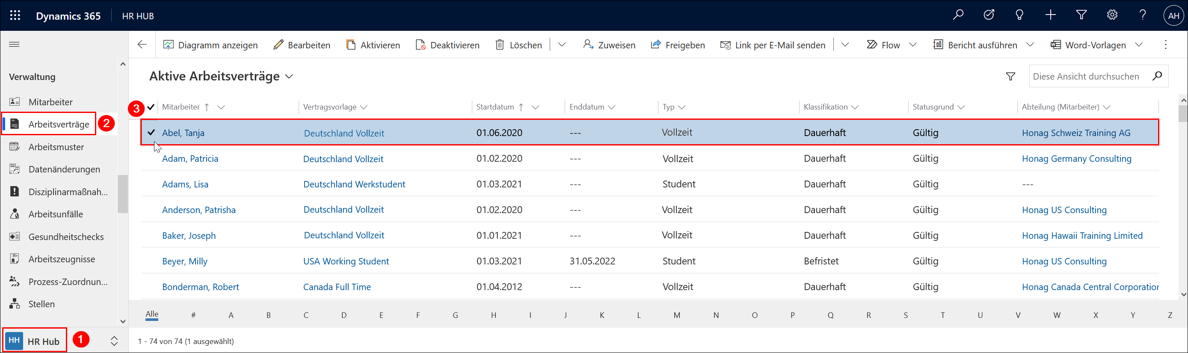This screenshot has height=353, width=1188.
Task: Open the settings gear icon
Action: pos(1112,15)
